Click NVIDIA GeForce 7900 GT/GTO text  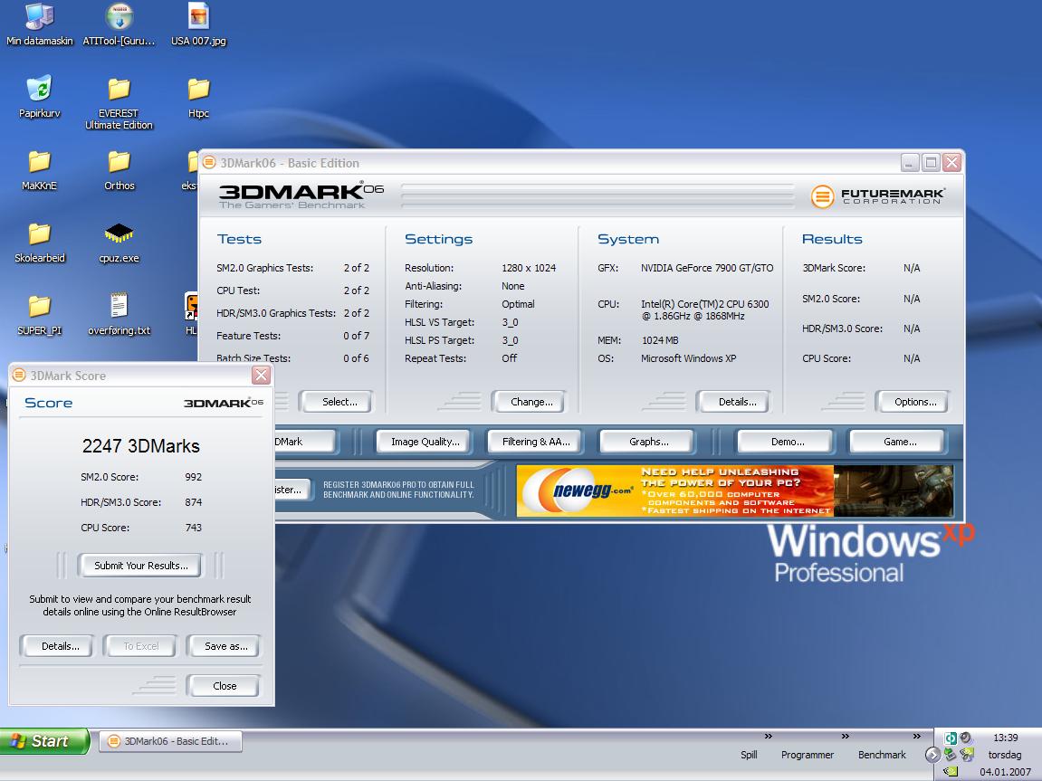(707, 268)
